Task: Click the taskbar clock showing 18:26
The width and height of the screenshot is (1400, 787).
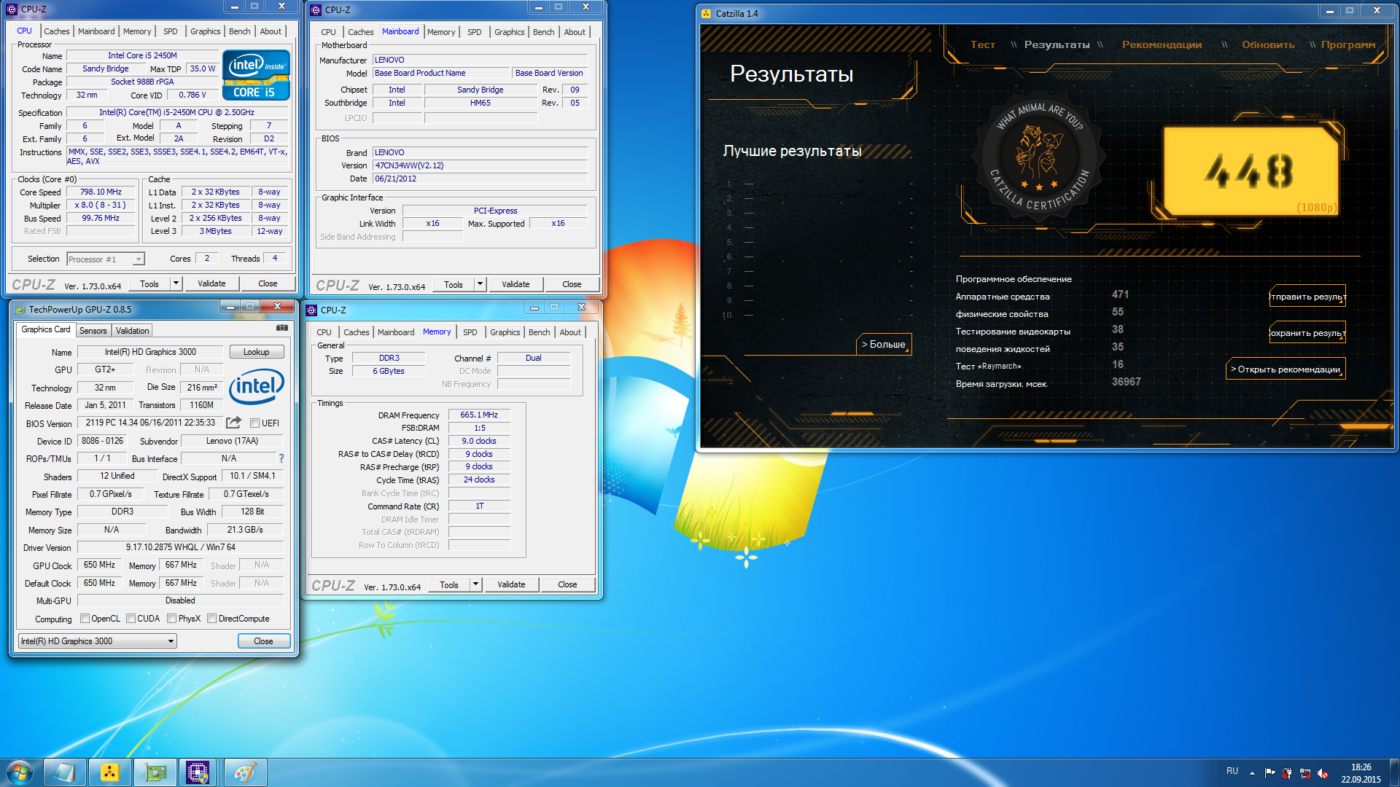Action: [x=1361, y=772]
